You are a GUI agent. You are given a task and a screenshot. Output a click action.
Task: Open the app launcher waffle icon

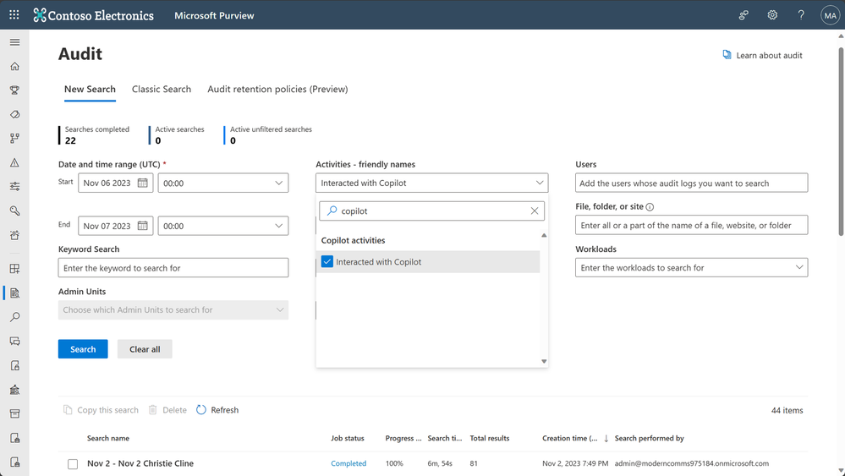click(x=14, y=15)
